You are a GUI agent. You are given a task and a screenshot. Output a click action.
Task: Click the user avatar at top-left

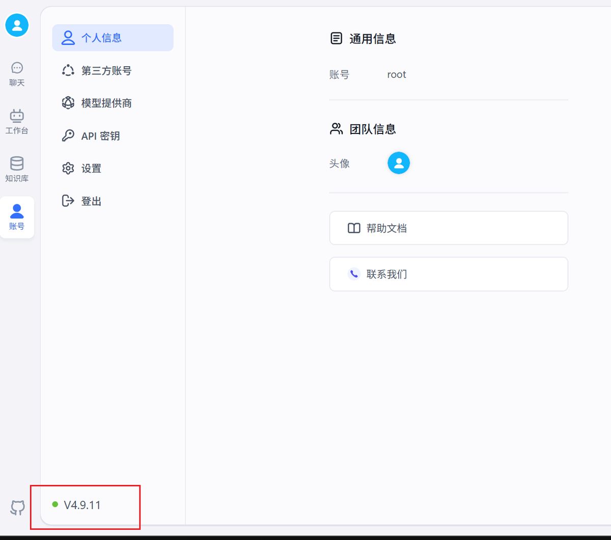17,25
